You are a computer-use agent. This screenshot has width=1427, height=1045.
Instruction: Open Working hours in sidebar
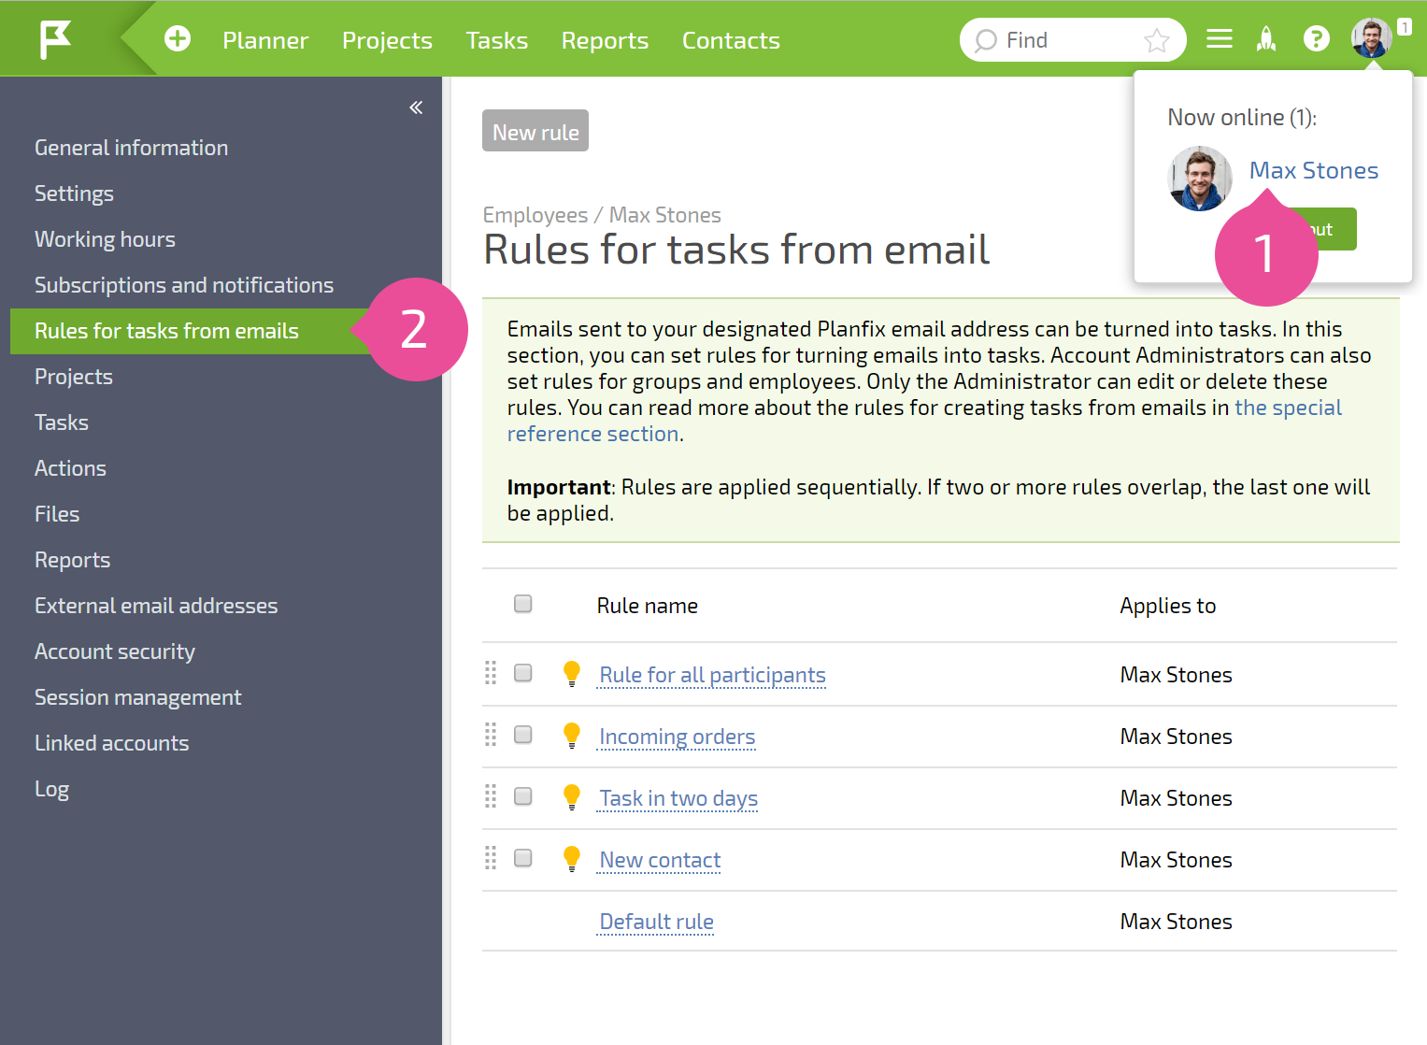pyautogui.click(x=105, y=239)
